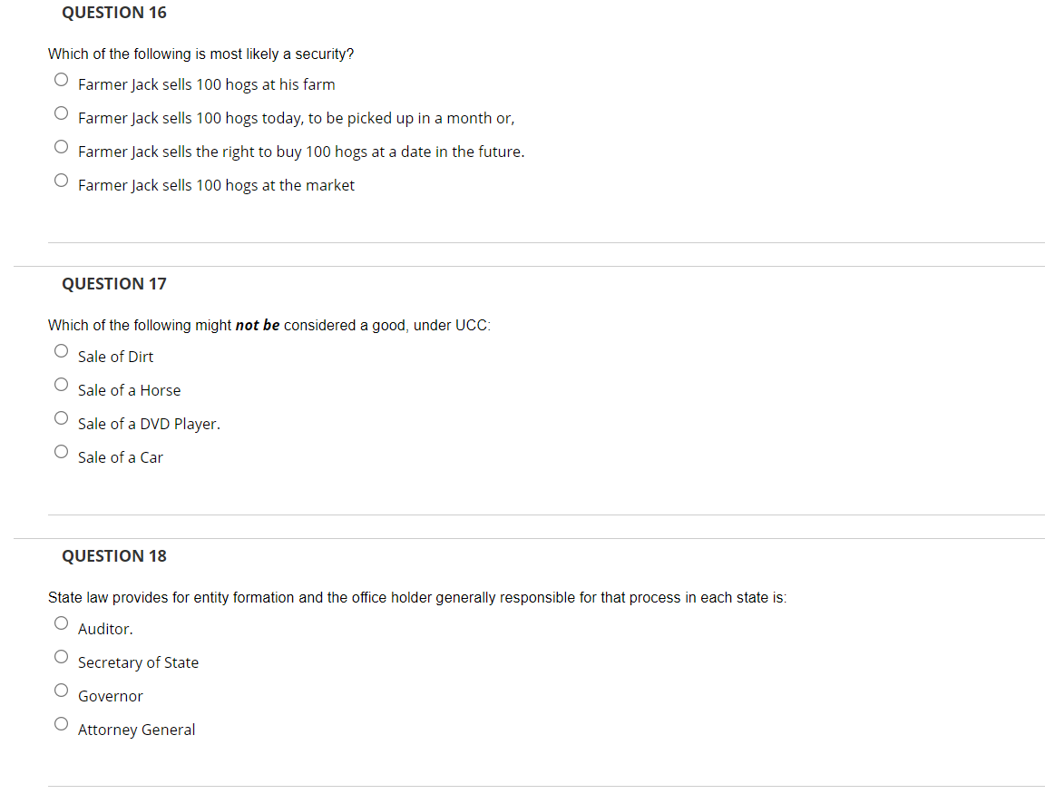1045x794 pixels.
Task: Choose "Farmer Jack sells 100 hogs at the market"
Action: tap(61, 180)
